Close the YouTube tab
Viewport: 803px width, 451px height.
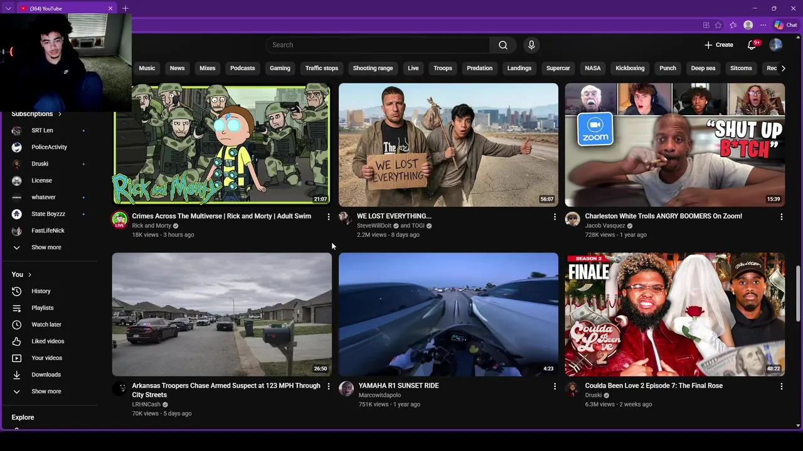110,8
